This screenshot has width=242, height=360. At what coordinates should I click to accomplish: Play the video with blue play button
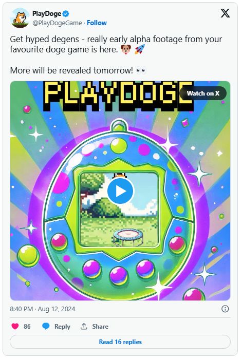pos(120,191)
